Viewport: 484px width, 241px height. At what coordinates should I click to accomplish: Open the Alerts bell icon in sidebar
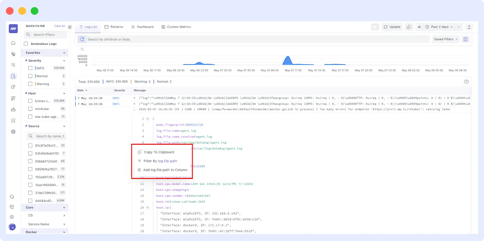click(x=13, y=87)
